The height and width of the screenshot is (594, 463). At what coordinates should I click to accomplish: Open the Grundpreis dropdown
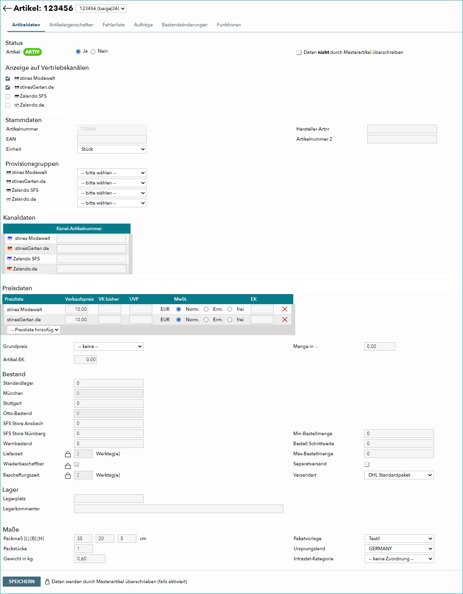click(x=109, y=346)
